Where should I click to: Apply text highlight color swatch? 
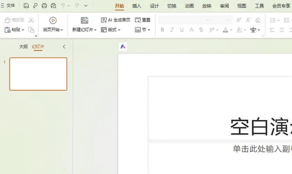239,30
